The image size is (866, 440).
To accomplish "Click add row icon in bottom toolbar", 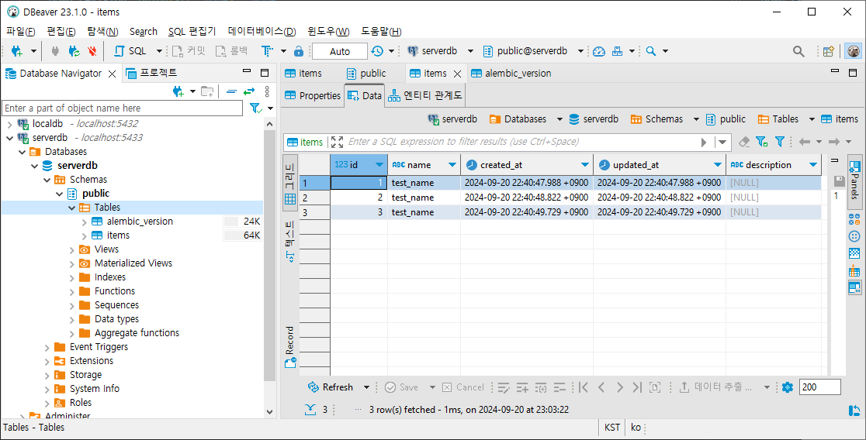I will pos(522,387).
